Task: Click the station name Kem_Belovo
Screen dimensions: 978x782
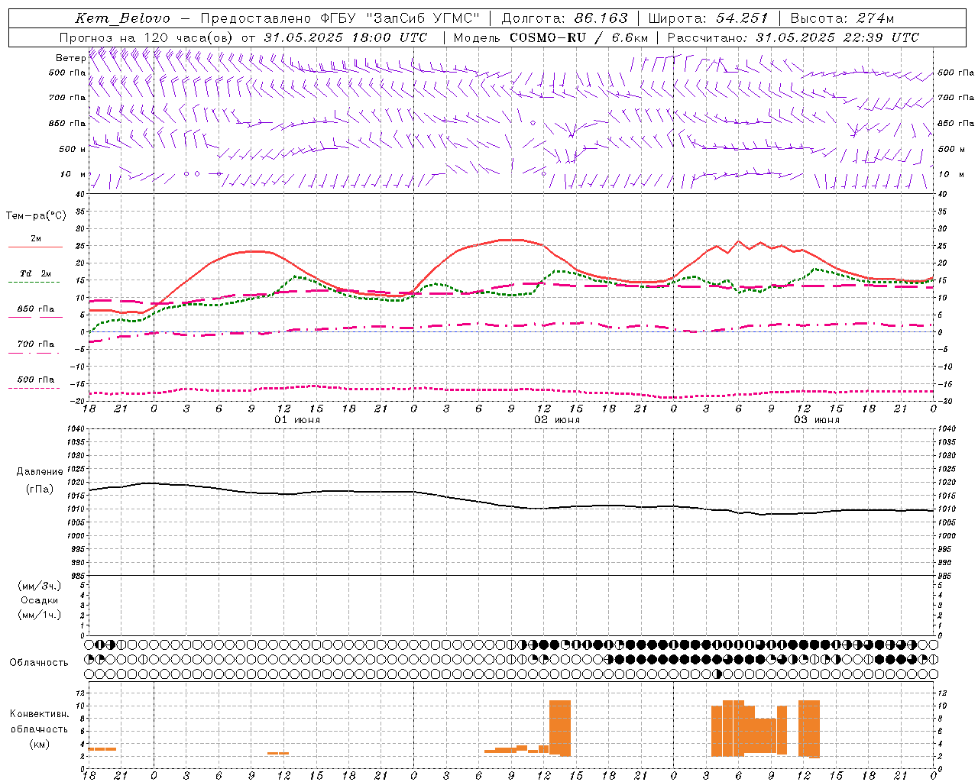Action: click(123, 18)
